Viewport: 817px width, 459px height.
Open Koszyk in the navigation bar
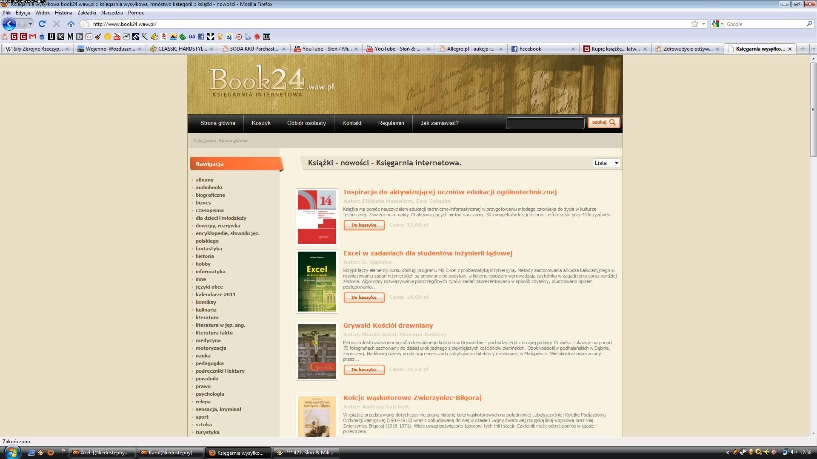tap(261, 123)
